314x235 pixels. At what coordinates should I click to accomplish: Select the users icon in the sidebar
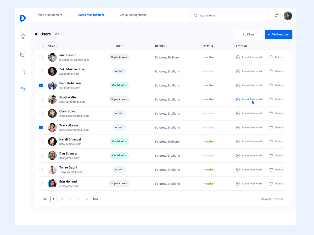(23, 89)
